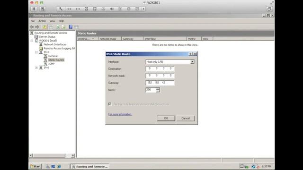Select Remote Access Logging node
303x170 pixels.
coord(59,48)
